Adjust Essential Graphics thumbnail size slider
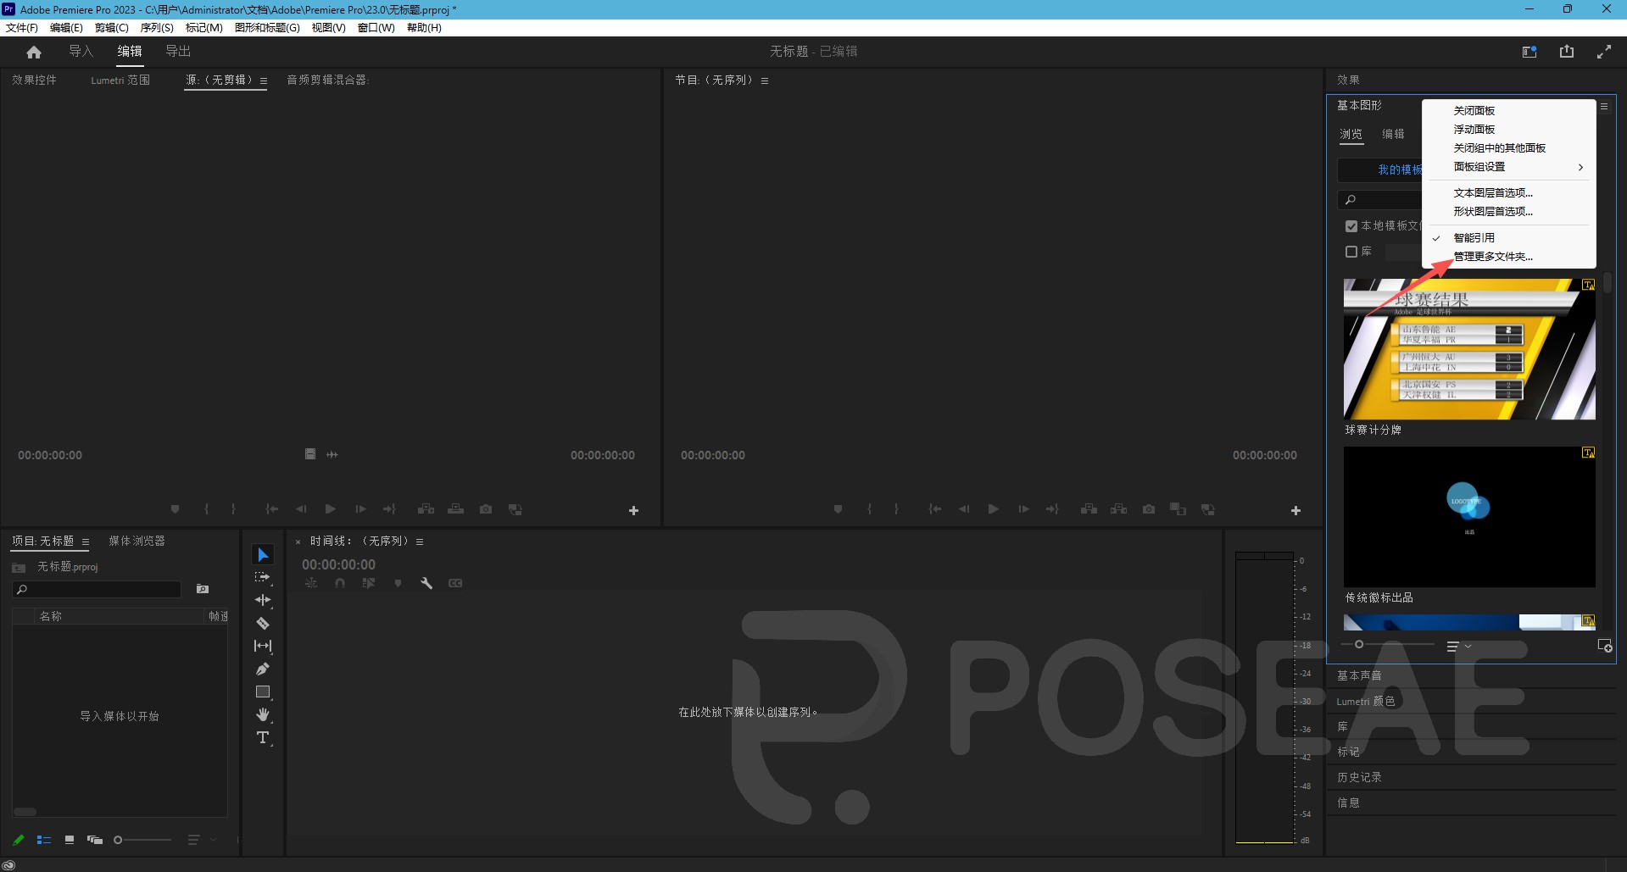Viewport: 1627px width, 872px height. click(x=1387, y=645)
